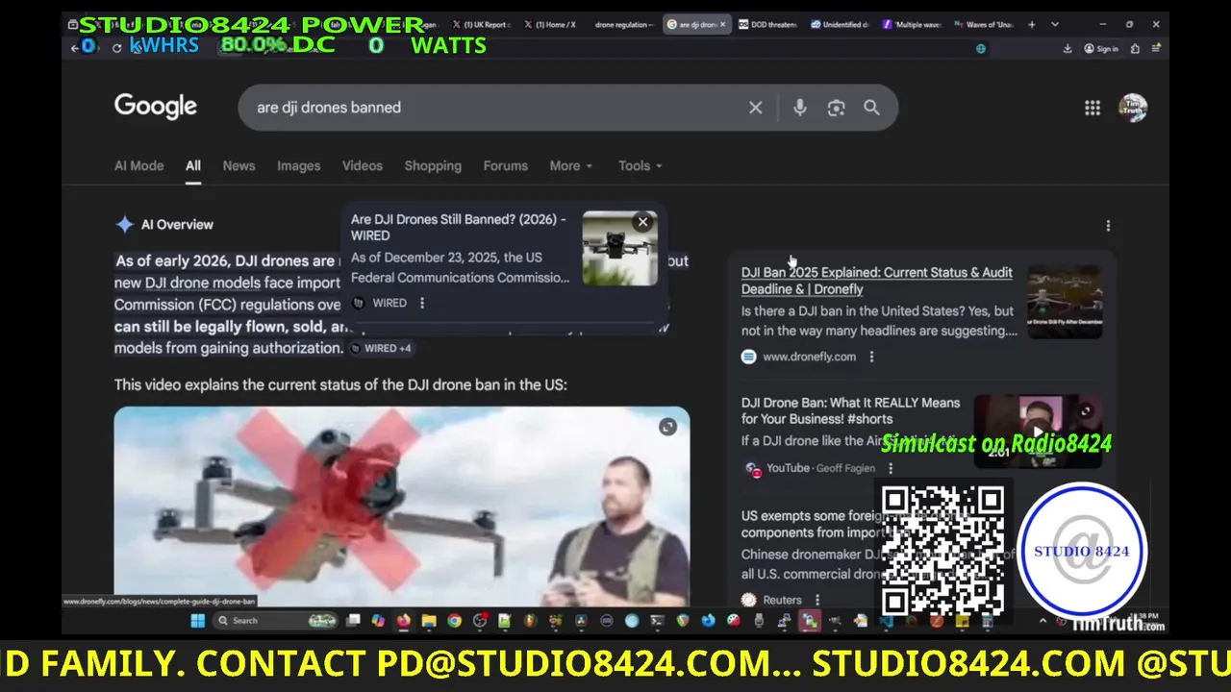This screenshot has height=692, width=1231.
Task: Switch to AI Mode tab
Action: click(138, 165)
